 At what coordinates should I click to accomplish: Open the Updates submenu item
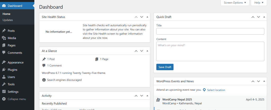click(x=8, y=20)
